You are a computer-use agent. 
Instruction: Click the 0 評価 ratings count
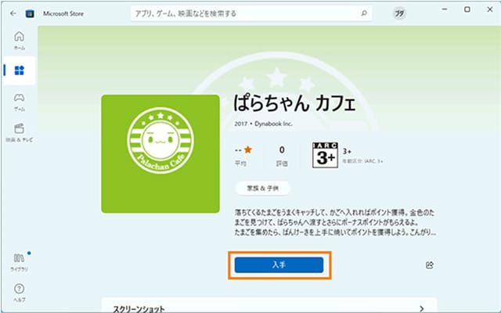(282, 156)
